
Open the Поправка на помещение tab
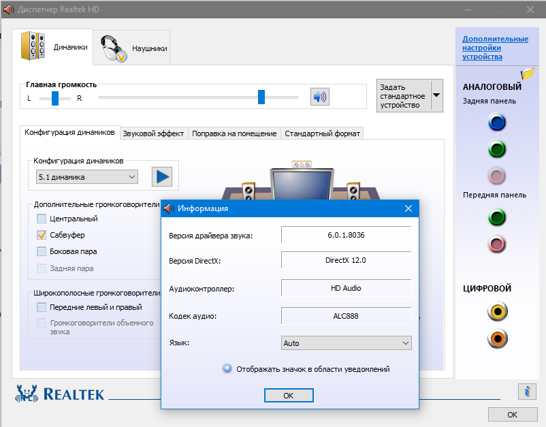point(234,133)
